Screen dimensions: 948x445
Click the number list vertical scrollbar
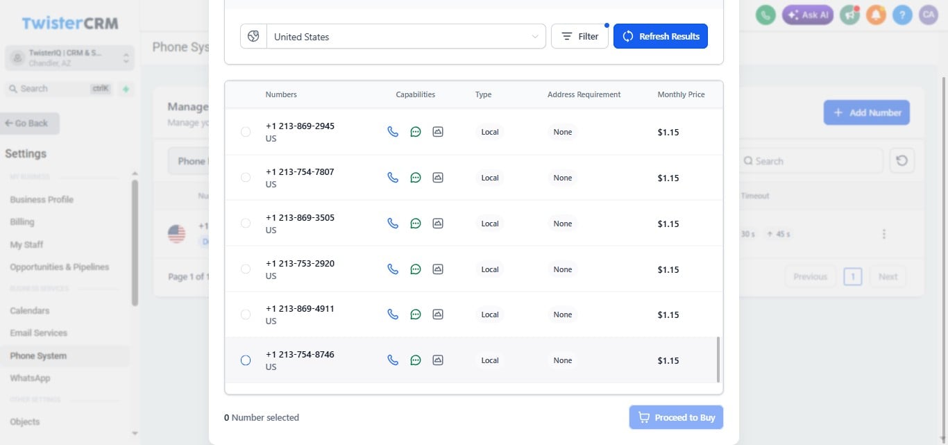(718, 360)
